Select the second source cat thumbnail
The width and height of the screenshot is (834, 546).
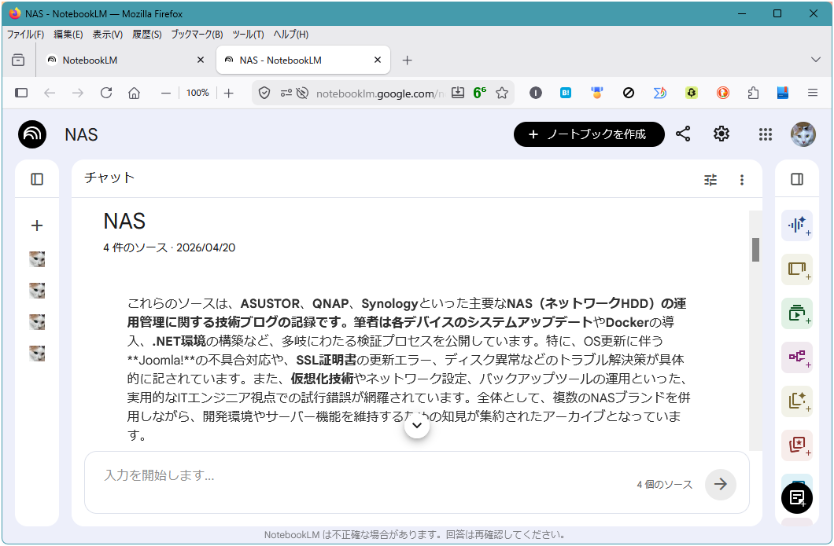[x=37, y=291]
